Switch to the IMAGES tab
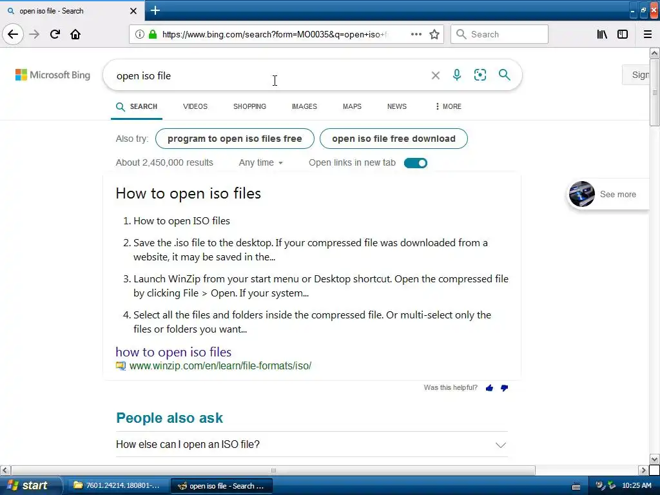 [x=304, y=106]
